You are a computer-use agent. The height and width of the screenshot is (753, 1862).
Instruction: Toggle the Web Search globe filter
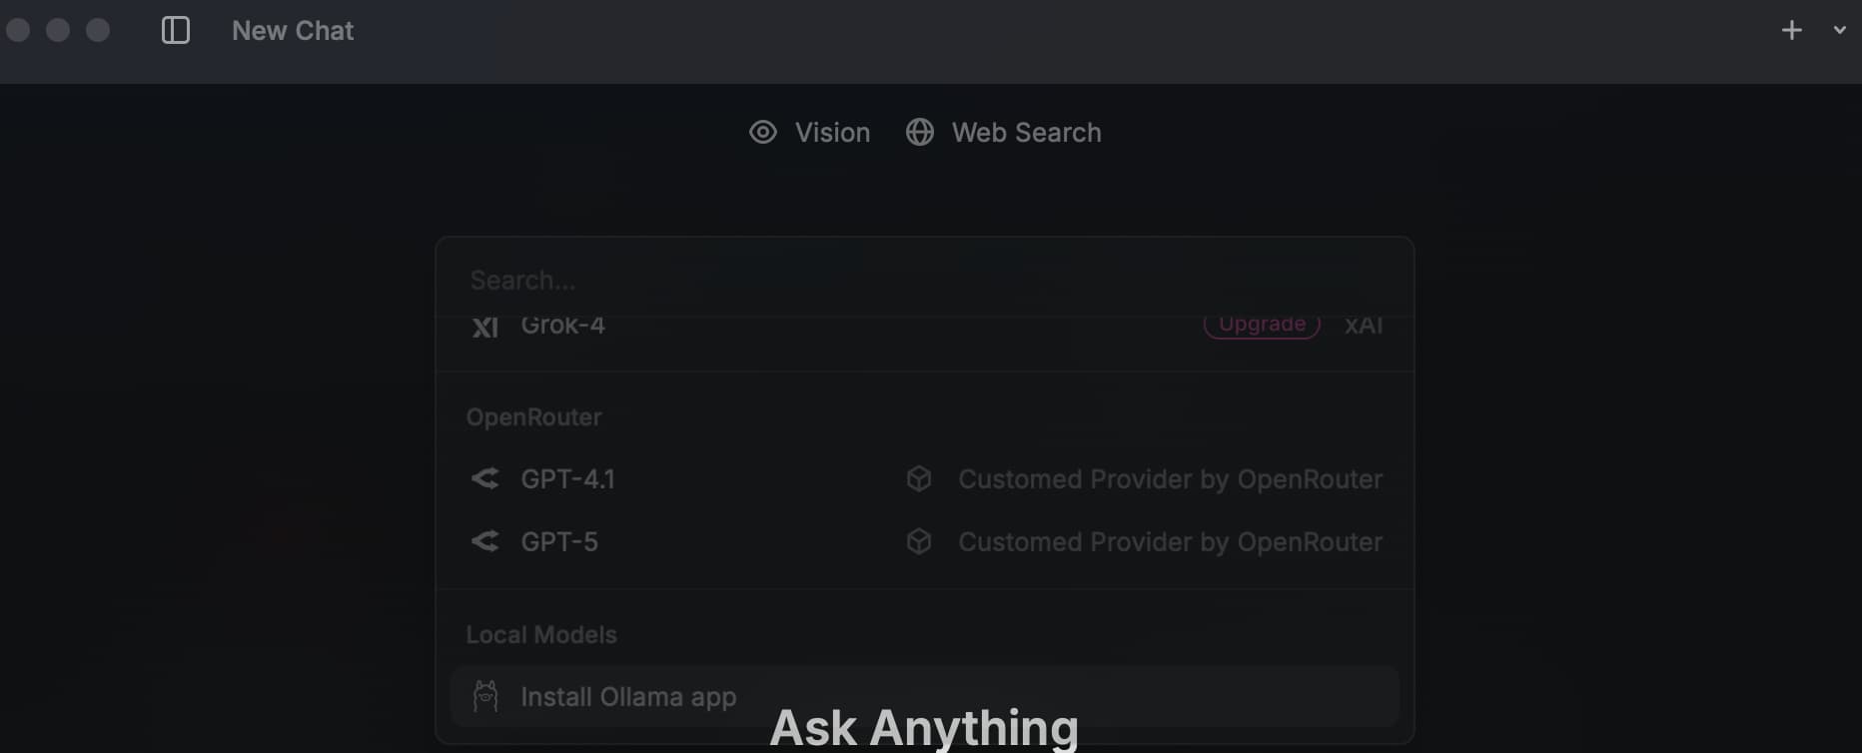pos(1003,132)
